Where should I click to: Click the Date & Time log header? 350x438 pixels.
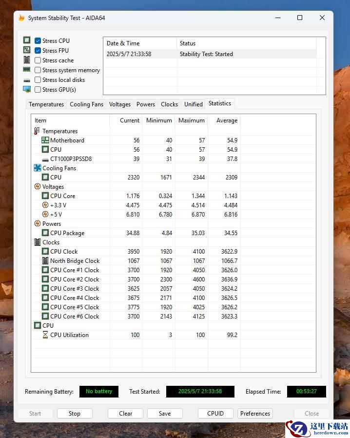tap(140, 43)
